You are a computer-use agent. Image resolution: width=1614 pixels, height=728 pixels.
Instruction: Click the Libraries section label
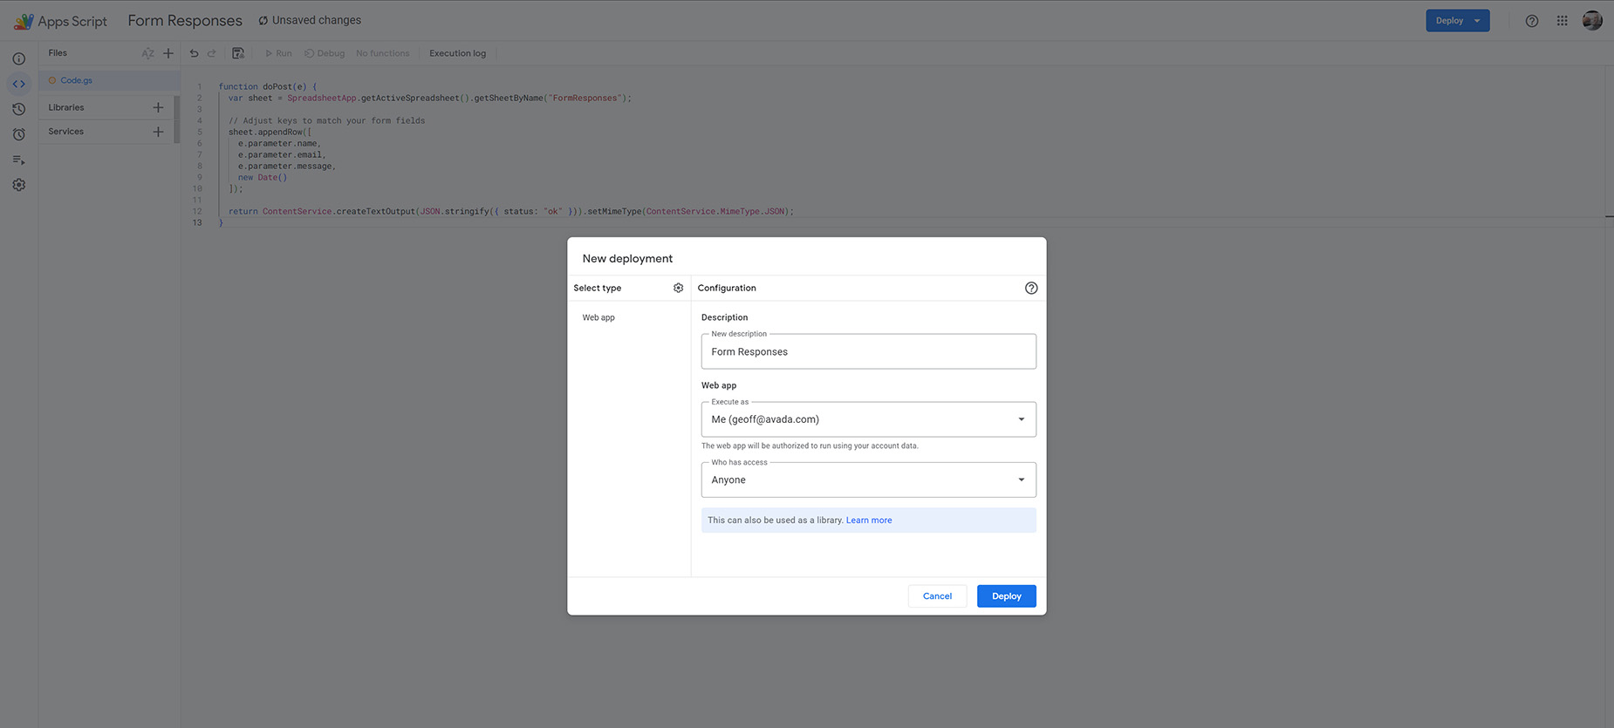(x=66, y=107)
